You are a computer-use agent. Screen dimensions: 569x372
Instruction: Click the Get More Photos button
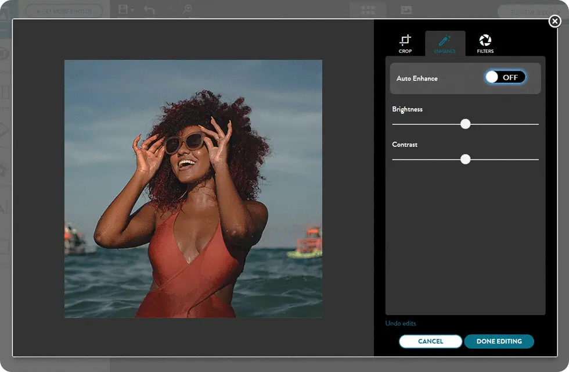point(64,11)
